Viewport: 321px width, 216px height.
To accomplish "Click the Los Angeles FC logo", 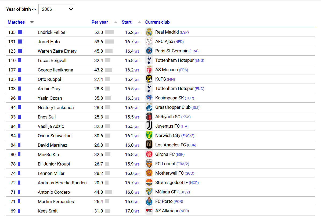I will click(x=149, y=145).
